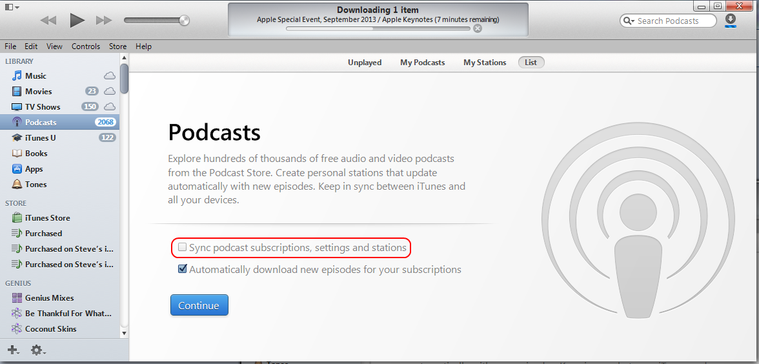Open the File menu
The height and width of the screenshot is (364, 759).
point(10,46)
